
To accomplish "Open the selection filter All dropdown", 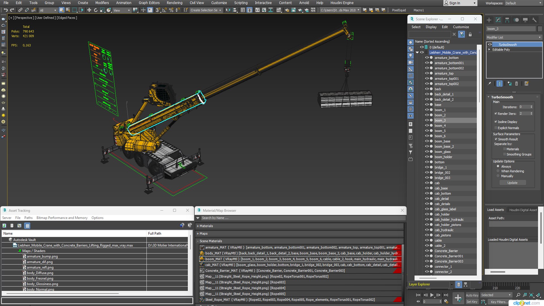I will click(48, 10).
